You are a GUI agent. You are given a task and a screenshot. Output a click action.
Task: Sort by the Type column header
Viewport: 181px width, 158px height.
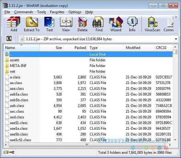click(x=106, y=47)
